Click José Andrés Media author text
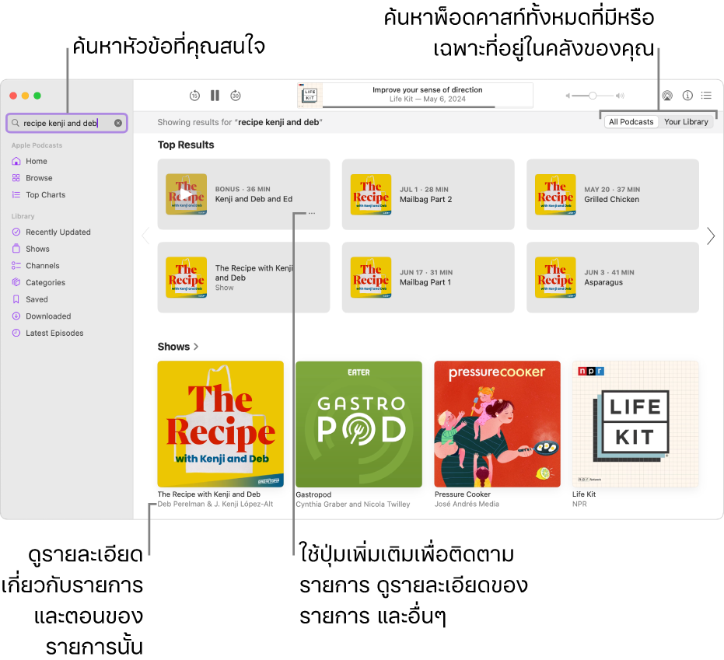 click(x=467, y=504)
